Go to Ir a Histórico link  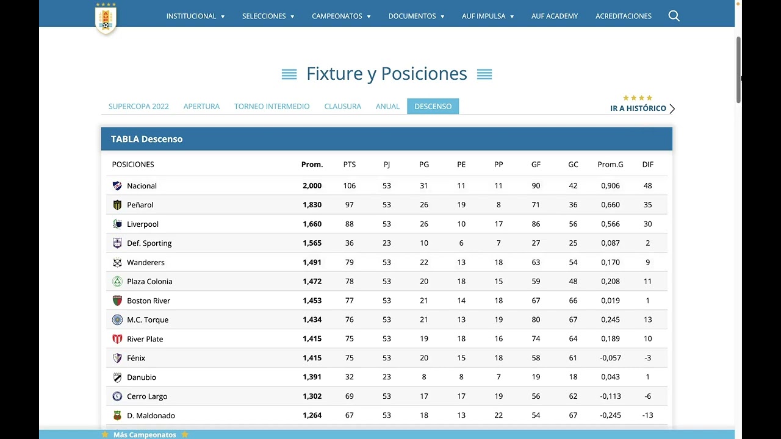point(638,109)
